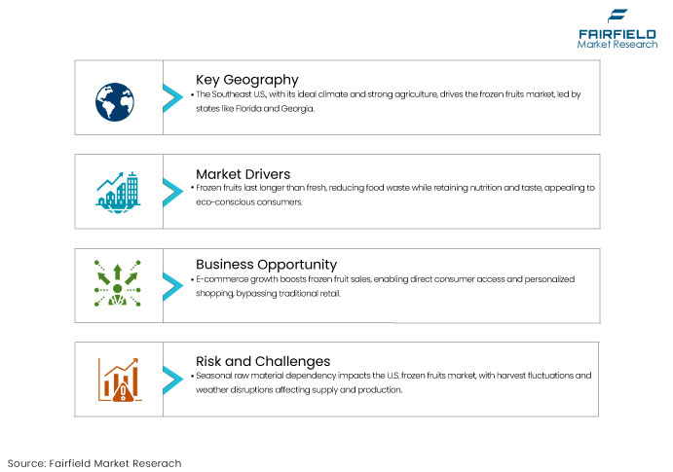Click the chevron arrow beside Business Opportunity
The image size is (673, 472).
[x=172, y=287]
